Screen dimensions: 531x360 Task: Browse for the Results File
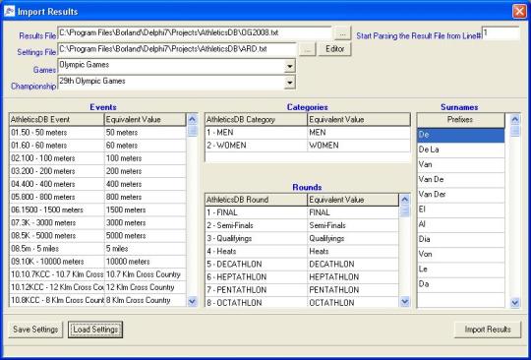342,33
